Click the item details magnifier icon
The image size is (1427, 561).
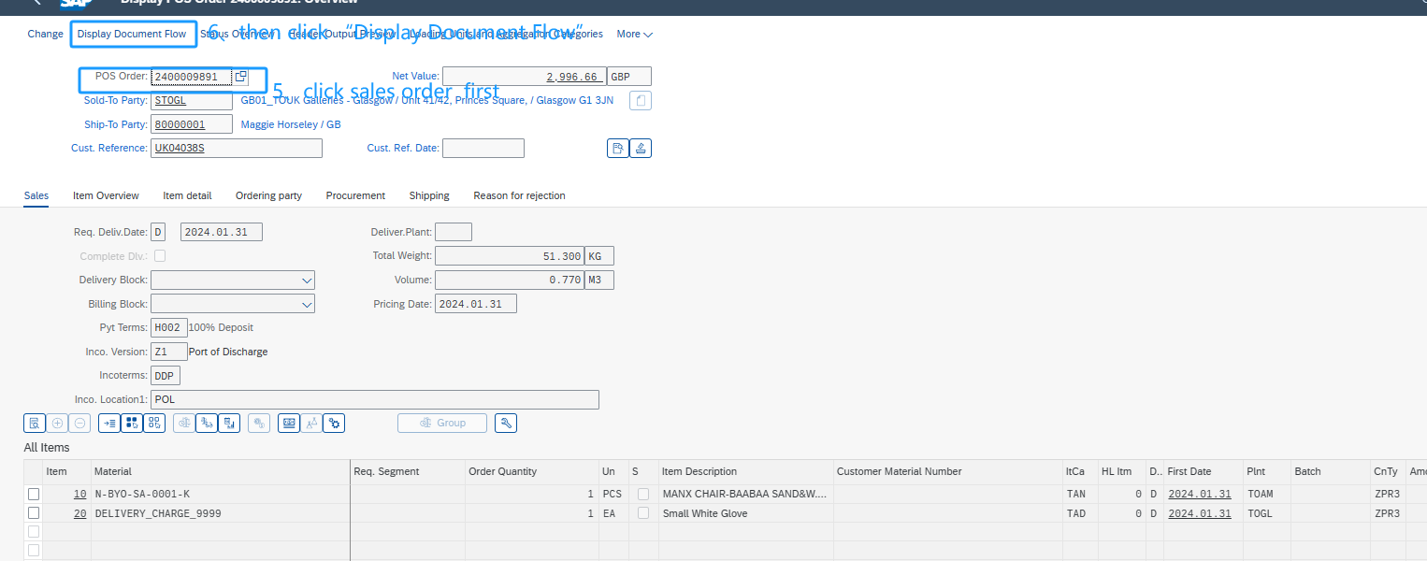point(35,423)
